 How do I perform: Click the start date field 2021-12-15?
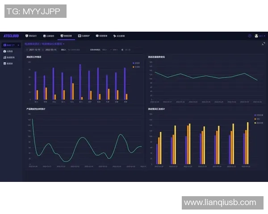(x=35, y=49)
